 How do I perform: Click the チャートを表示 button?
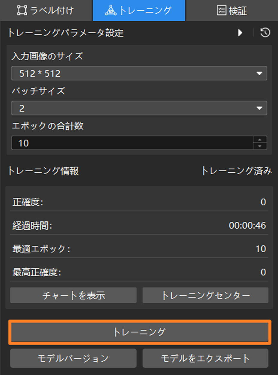coord(73,295)
